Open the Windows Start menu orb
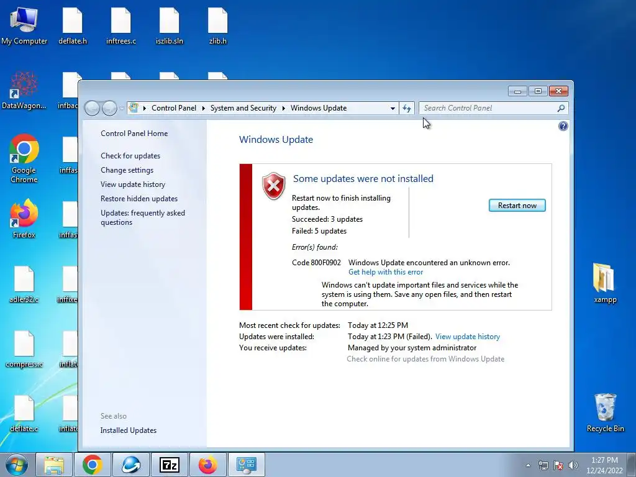The width and height of the screenshot is (636, 477). coord(17,465)
